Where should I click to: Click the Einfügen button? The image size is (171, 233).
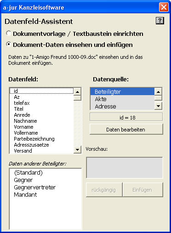pos(143,190)
